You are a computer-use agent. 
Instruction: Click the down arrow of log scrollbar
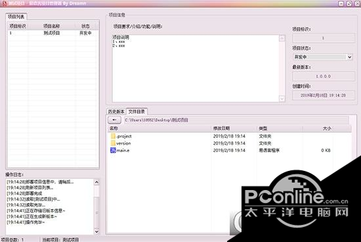coord(96,231)
